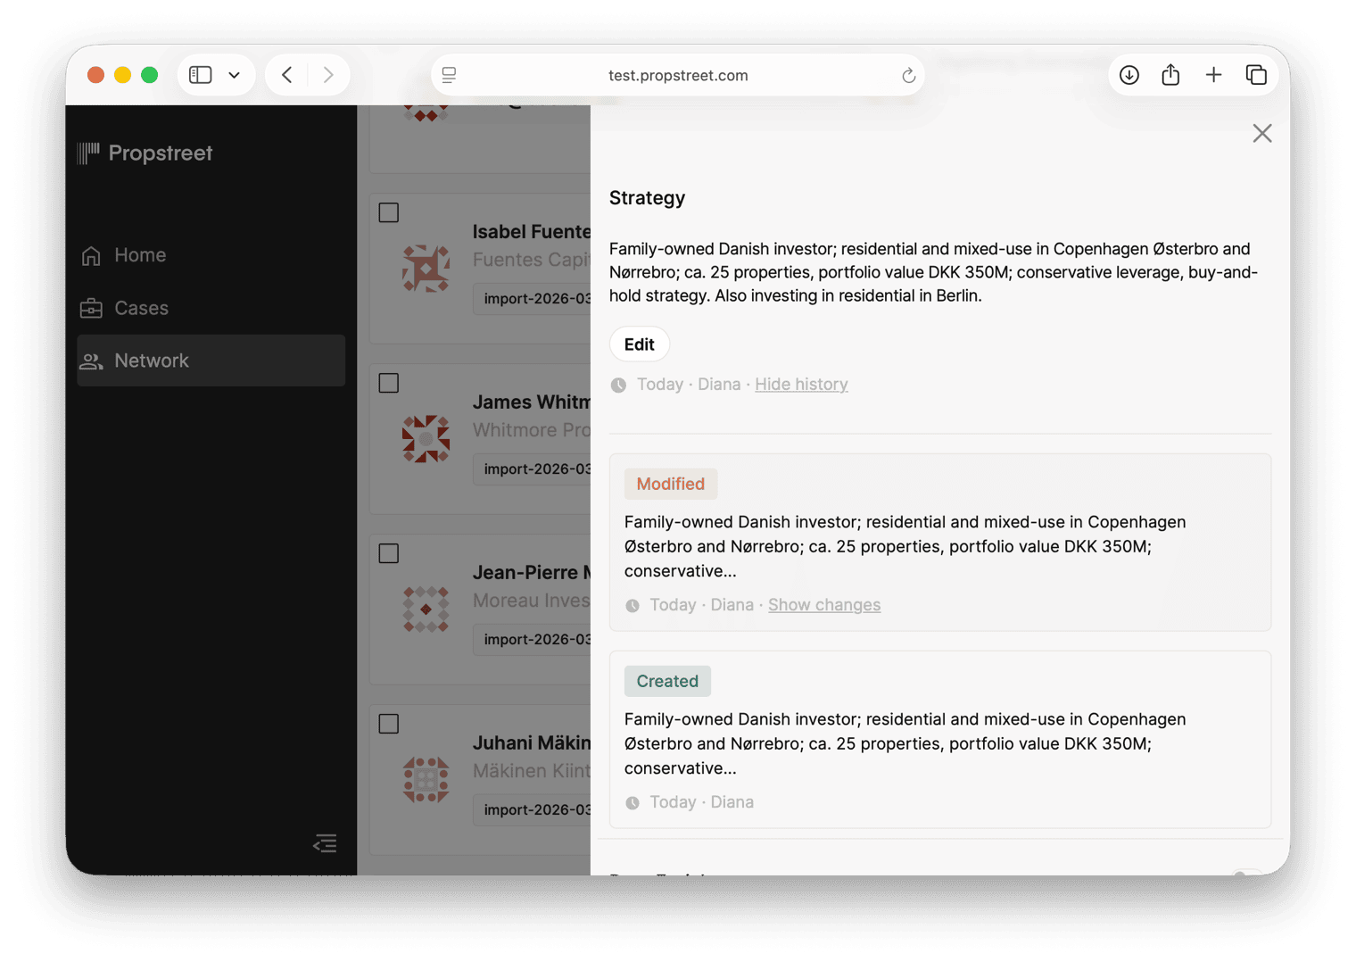Image resolution: width=1356 pixels, height=962 pixels.
Task: Go forward to the next page
Action: coord(328,75)
